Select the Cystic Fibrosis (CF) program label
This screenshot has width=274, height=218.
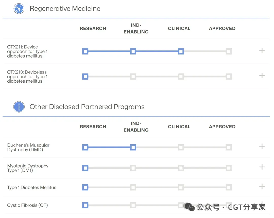click(x=27, y=205)
